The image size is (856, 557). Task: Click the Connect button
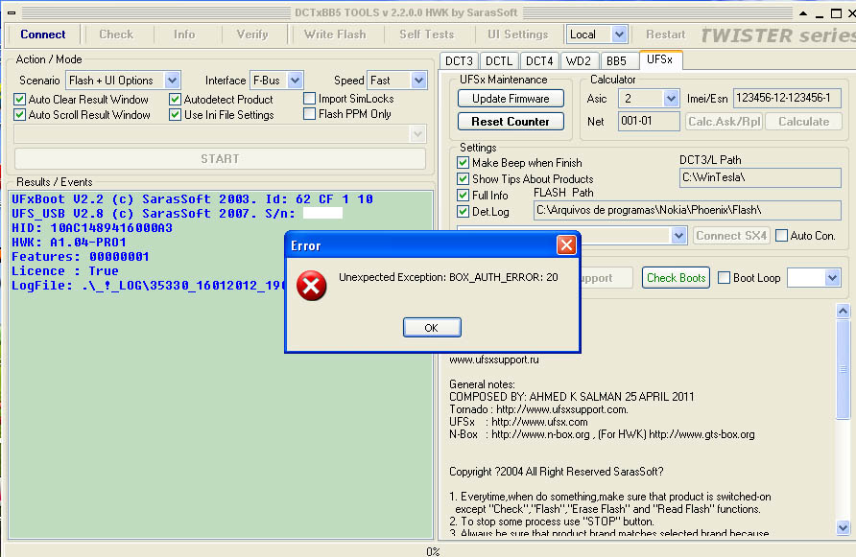coord(42,35)
